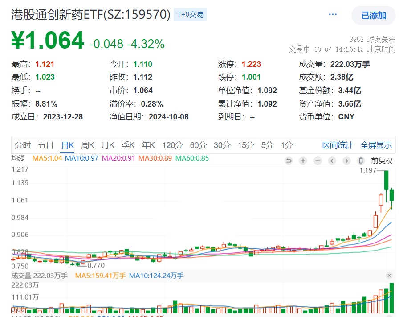This screenshot has height=317, width=403.
Task: Zoom out on the K-line chart
Action: point(318,161)
